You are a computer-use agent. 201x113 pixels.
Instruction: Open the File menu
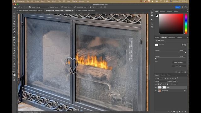[x=28, y=1]
